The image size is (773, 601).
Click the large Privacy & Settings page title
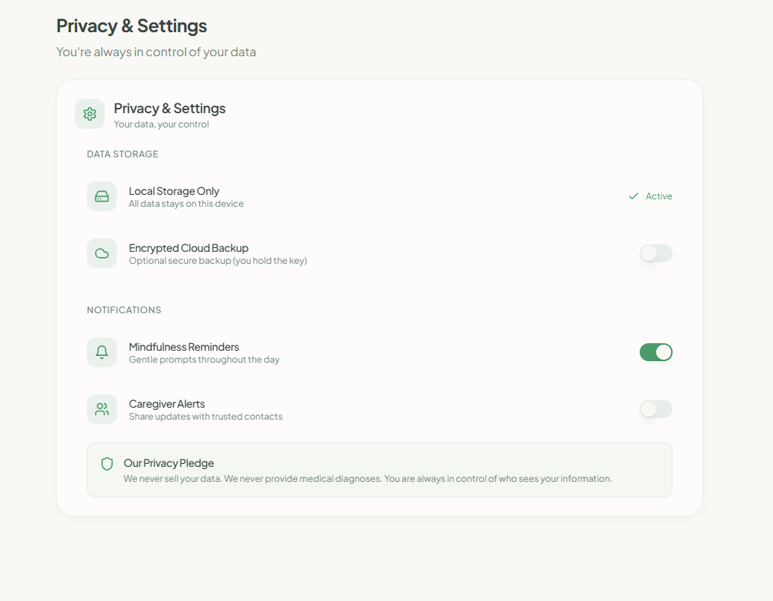(132, 26)
